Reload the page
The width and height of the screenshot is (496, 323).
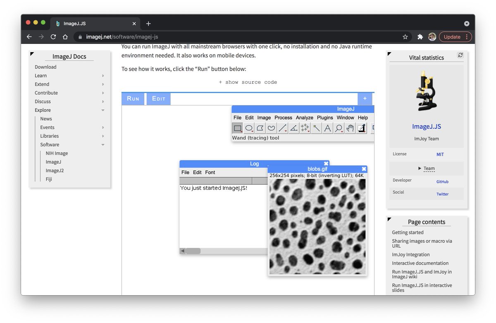pyautogui.click(x=53, y=37)
